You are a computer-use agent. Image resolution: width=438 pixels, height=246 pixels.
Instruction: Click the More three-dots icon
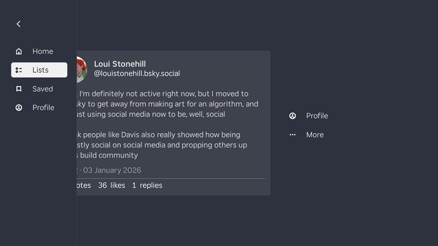tap(292, 135)
